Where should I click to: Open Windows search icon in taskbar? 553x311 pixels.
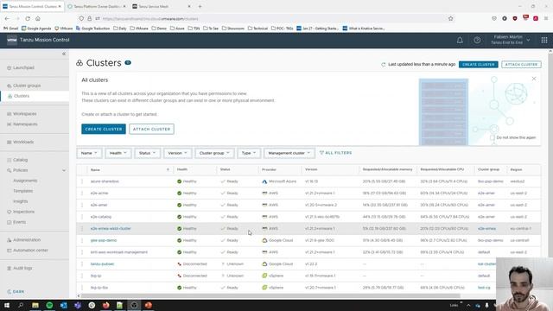(21, 305)
